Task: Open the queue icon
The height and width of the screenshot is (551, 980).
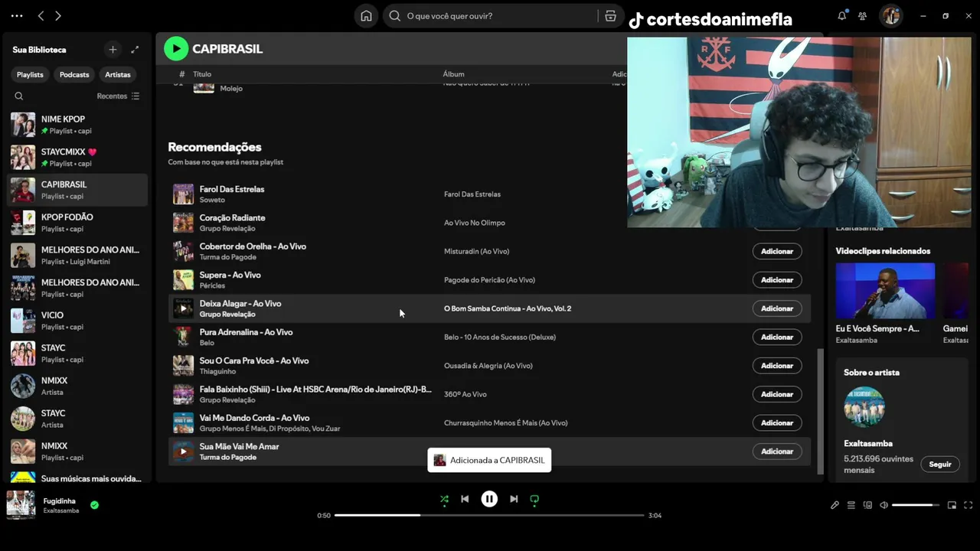Action: click(x=851, y=505)
